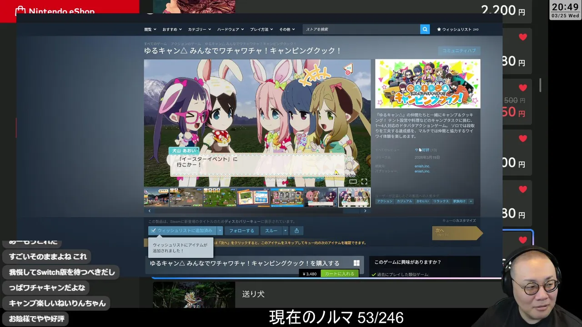Click the plus icon after tag list
This screenshot has width=582, height=327.
click(x=471, y=201)
